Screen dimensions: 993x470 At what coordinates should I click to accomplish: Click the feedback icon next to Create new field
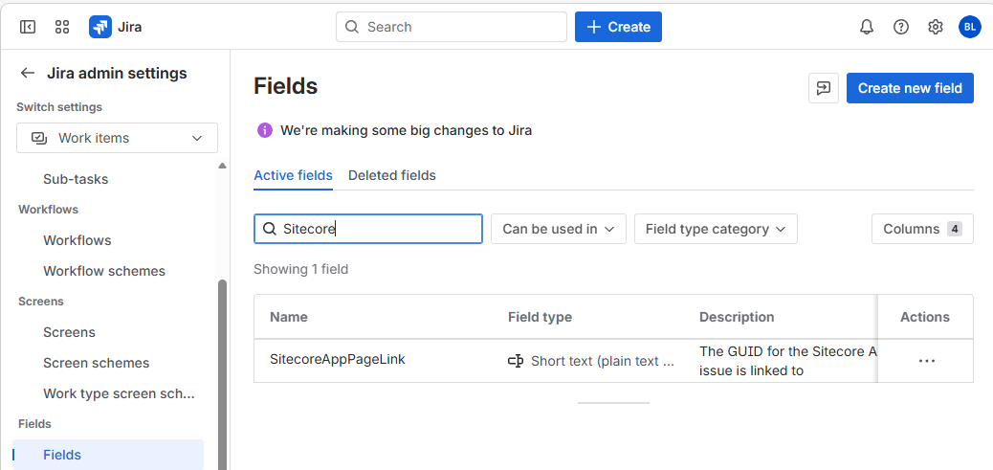(824, 88)
